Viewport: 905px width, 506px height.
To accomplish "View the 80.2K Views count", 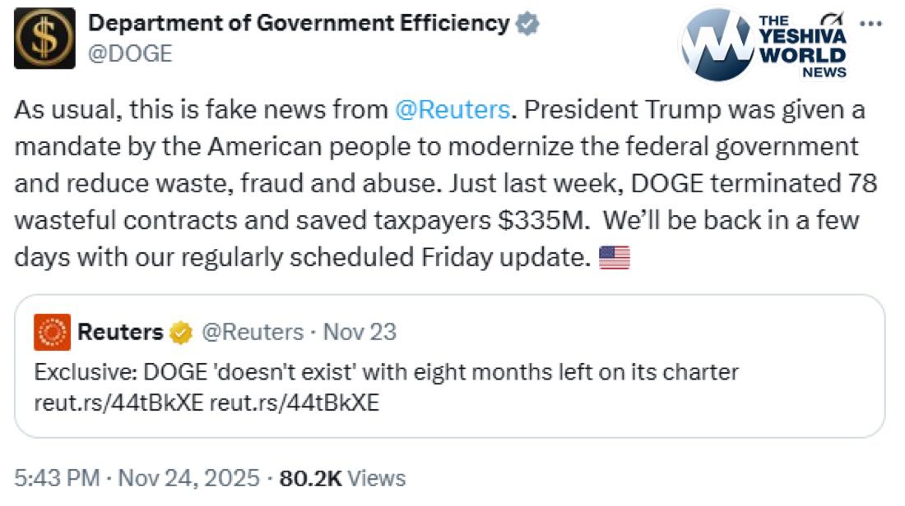I will (x=342, y=477).
